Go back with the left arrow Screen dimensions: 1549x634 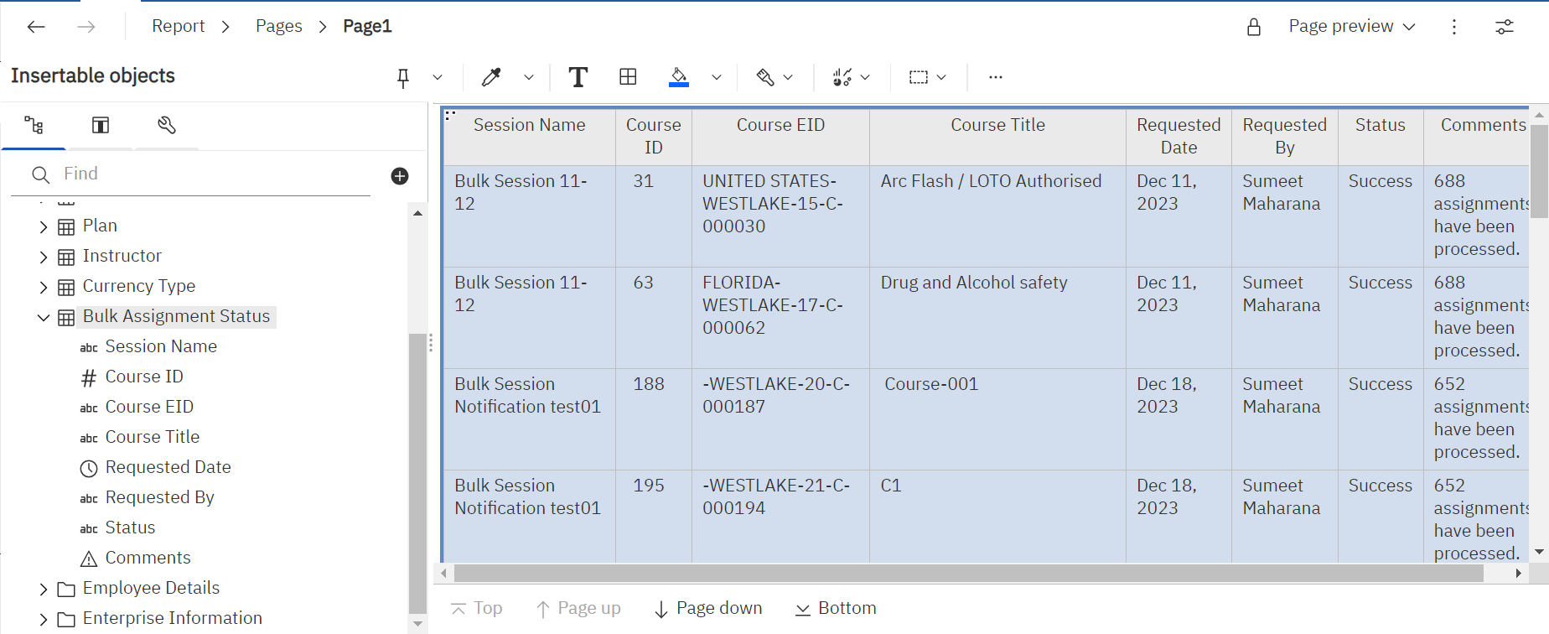[x=36, y=27]
